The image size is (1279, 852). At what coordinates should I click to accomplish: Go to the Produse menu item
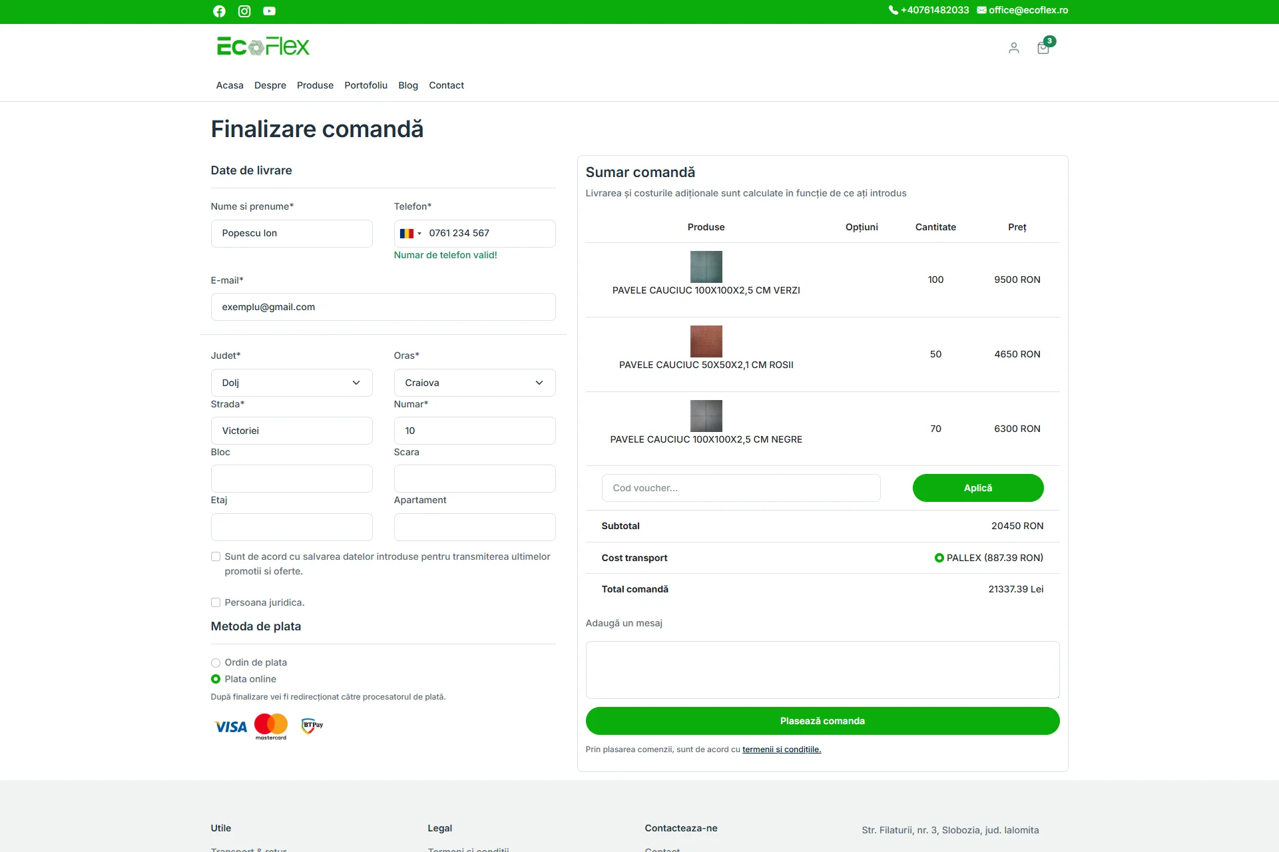315,85
